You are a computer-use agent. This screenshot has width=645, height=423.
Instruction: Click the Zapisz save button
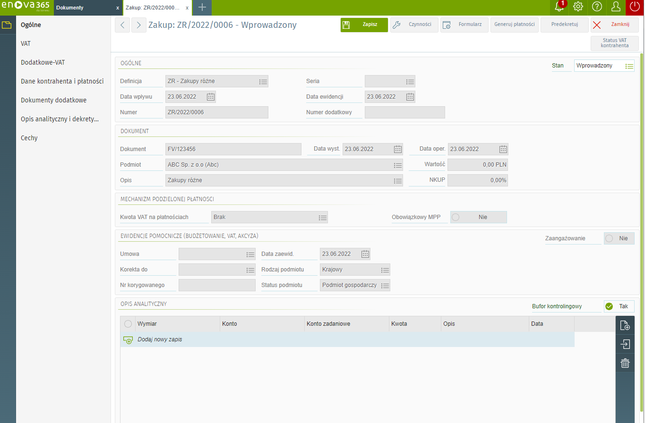(364, 25)
